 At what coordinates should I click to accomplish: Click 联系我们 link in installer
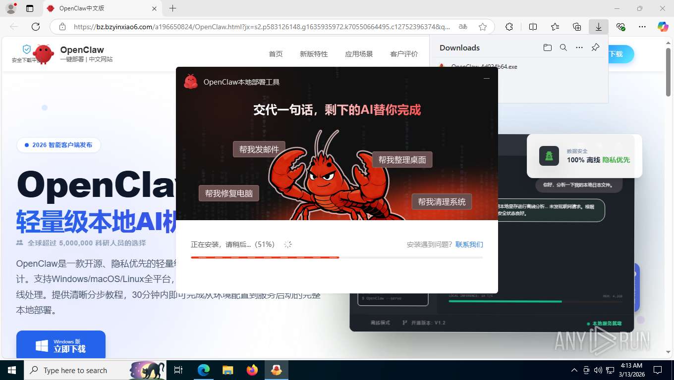coord(469,244)
